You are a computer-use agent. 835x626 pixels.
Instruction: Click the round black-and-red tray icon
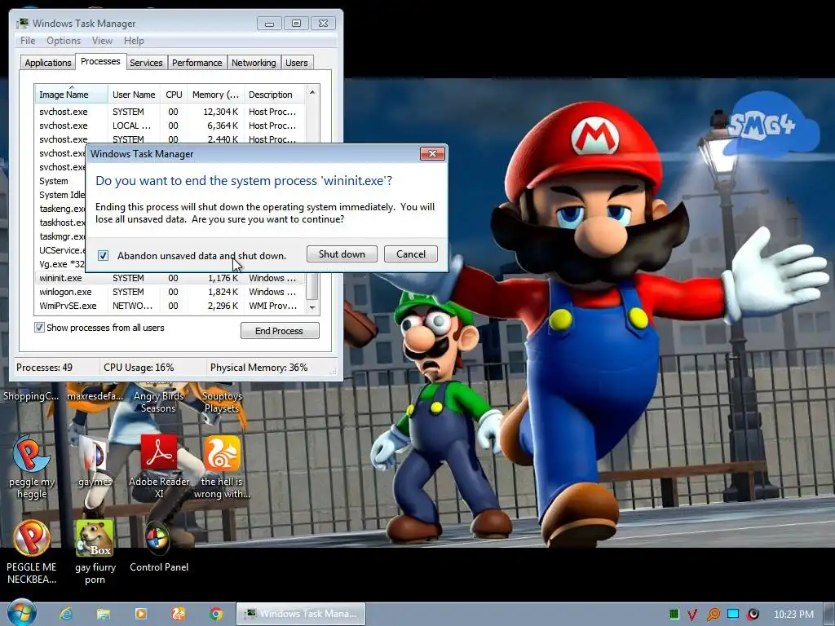(x=753, y=615)
